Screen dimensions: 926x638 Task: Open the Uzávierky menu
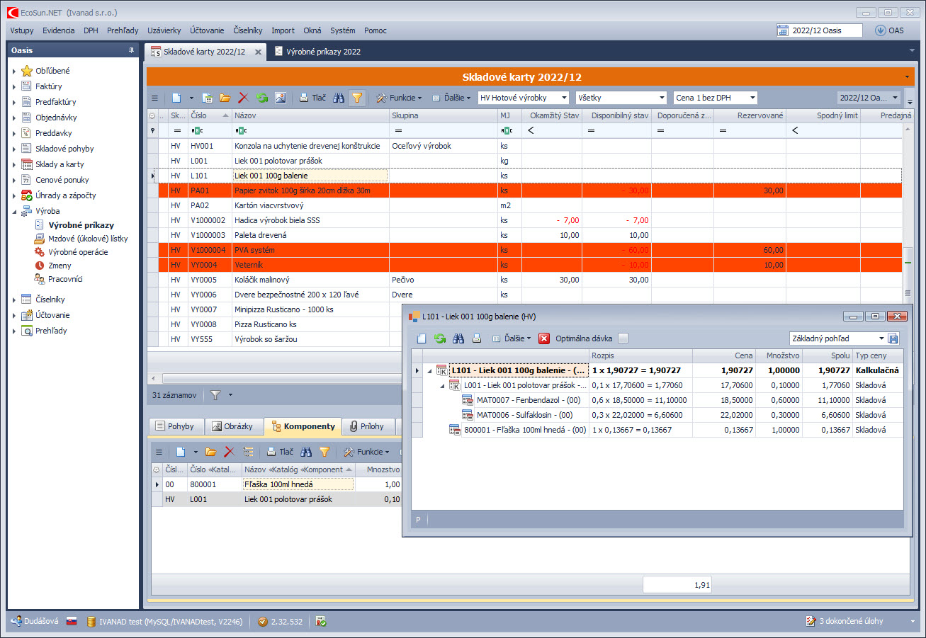coord(164,30)
